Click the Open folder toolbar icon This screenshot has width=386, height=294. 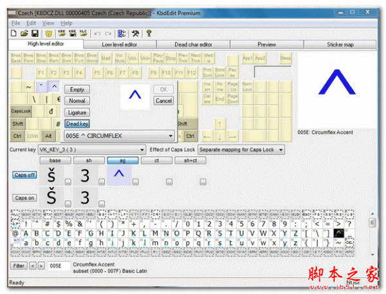pos(24,33)
